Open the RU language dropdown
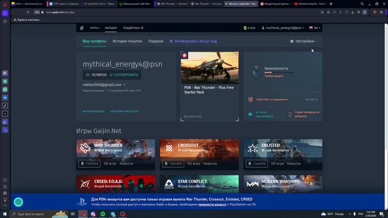This screenshot has width=388, height=218. pyautogui.click(x=315, y=28)
